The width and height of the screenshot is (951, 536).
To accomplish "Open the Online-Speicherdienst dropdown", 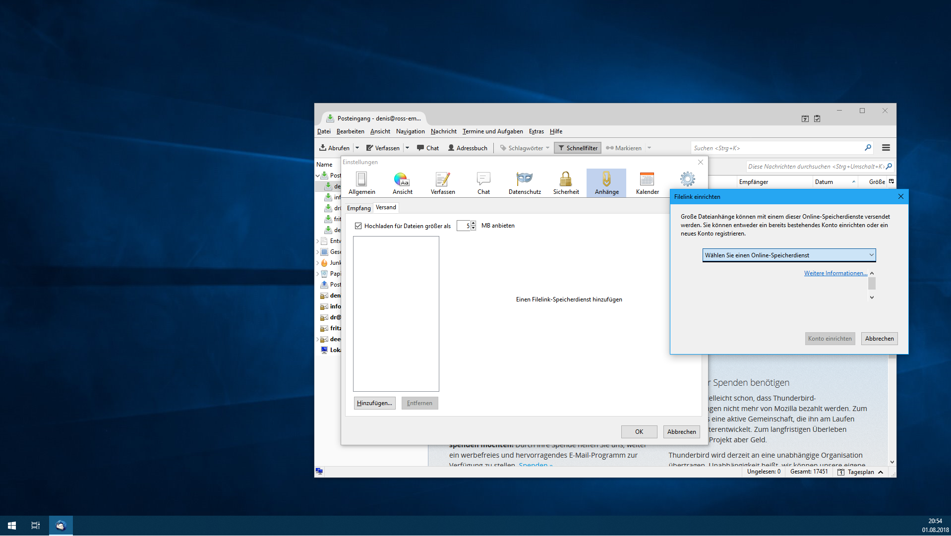I will (x=789, y=255).
